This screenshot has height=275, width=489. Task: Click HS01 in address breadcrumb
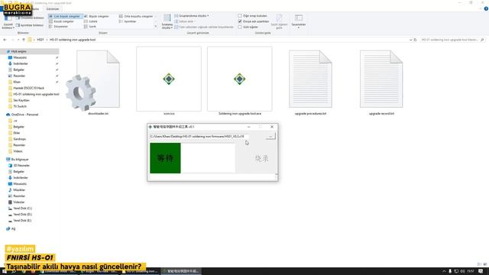pos(40,40)
